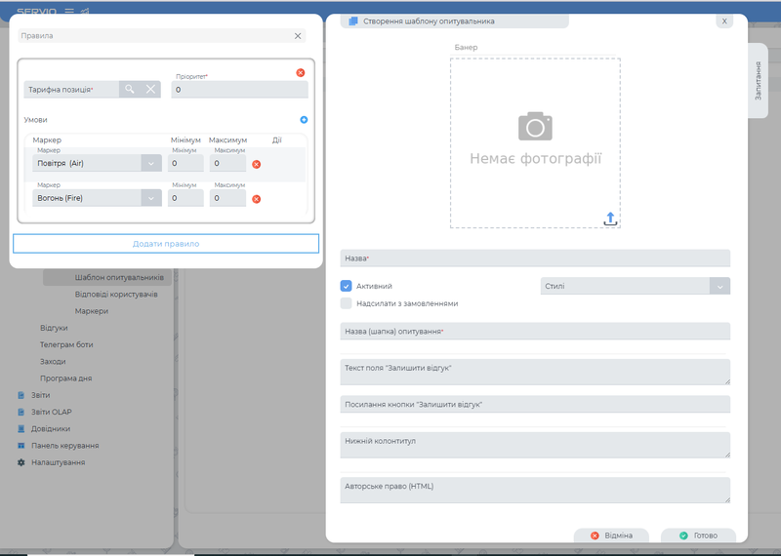
Task: Open Панель керування in the sidebar
Action: coord(65,446)
